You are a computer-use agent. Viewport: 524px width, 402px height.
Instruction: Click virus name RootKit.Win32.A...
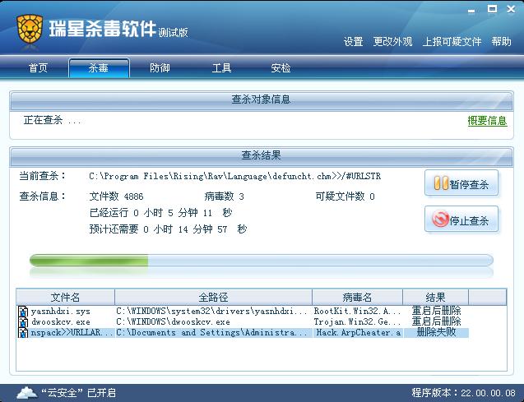coord(357,312)
